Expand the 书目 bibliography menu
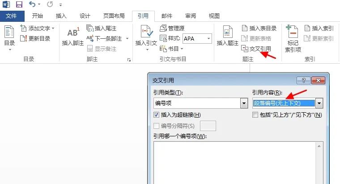The image size is (340, 184). click(171, 49)
